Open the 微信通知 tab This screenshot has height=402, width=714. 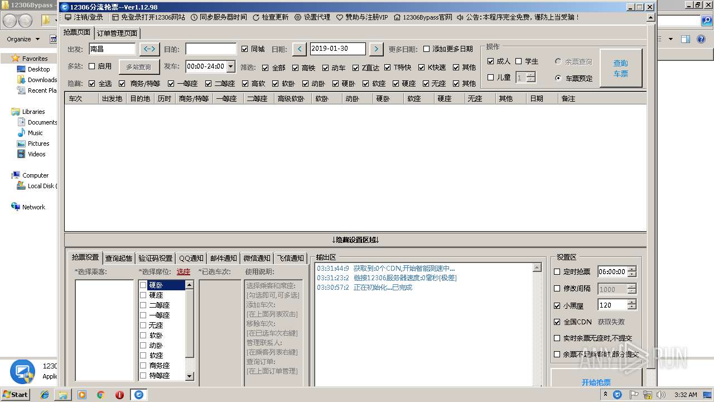coord(257,258)
